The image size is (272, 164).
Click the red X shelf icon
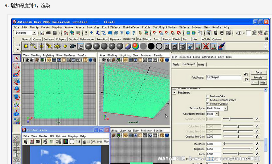[206, 46]
